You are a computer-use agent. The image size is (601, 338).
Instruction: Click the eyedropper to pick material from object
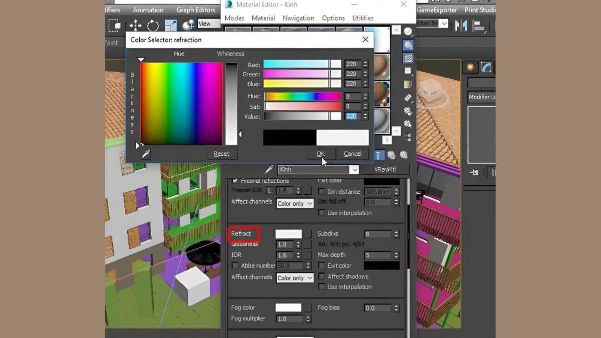[x=269, y=169]
